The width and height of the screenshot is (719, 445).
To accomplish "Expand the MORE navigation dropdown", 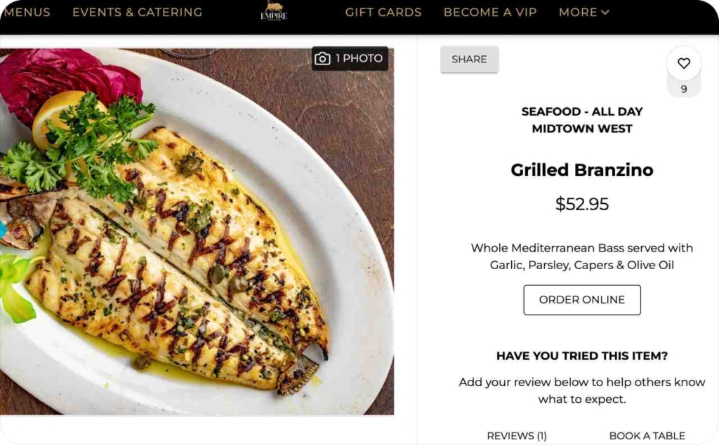I will (583, 13).
